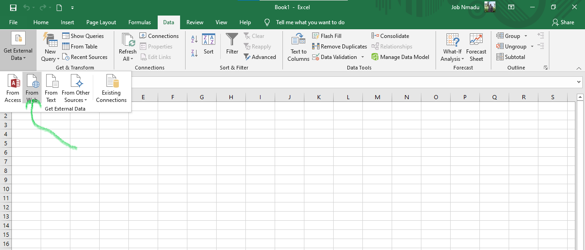Image resolution: width=585 pixels, height=250 pixels.
Task: Click the Share button
Action: [563, 22]
